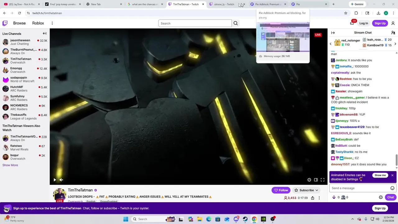Open Thebausffs channel in sidebar

point(25,117)
